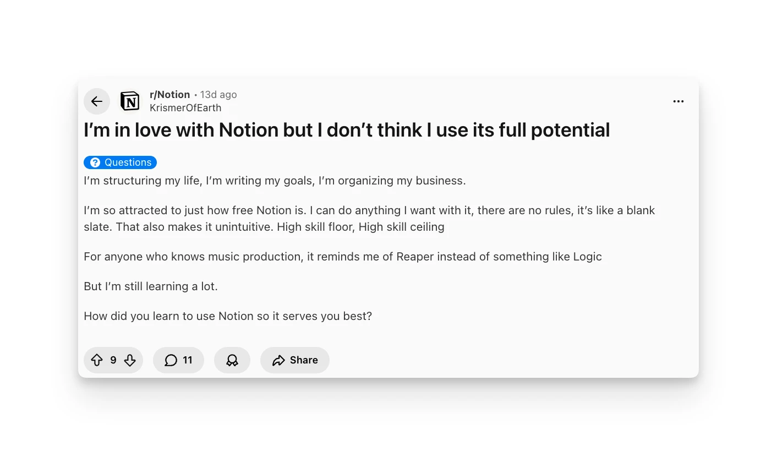Click the paragraph mentioning Reaper and Logic
The image size is (777, 456).
point(342,257)
